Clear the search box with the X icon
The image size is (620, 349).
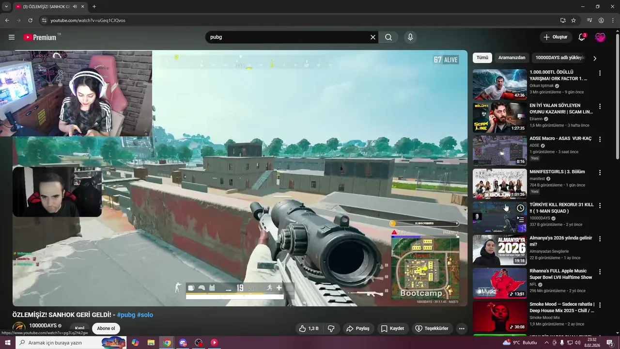click(373, 37)
